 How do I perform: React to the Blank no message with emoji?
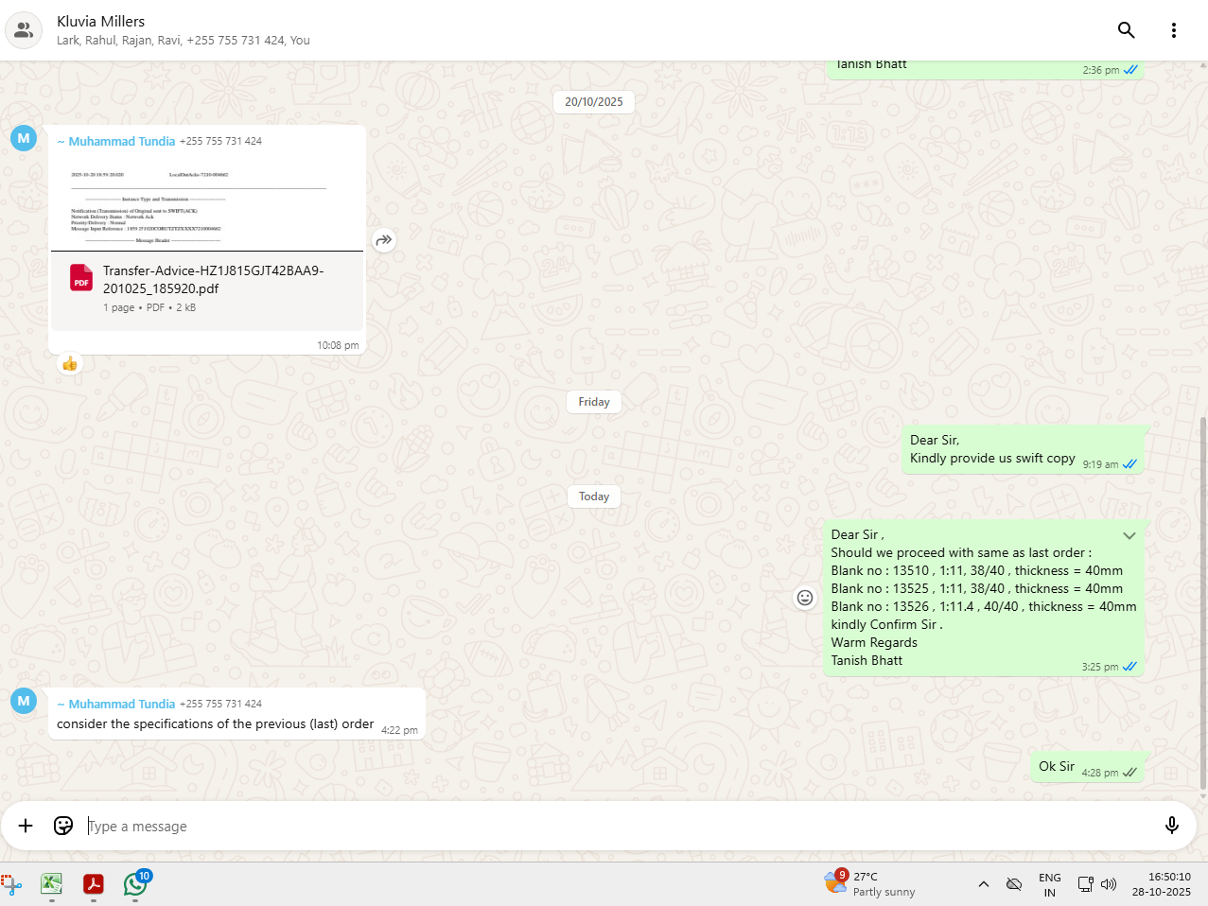tap(805, 598)
